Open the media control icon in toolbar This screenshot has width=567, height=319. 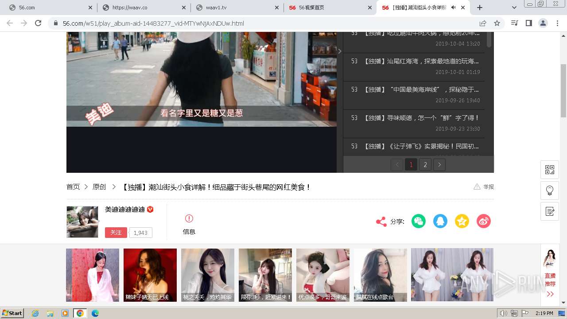click(x=514, y=23)
